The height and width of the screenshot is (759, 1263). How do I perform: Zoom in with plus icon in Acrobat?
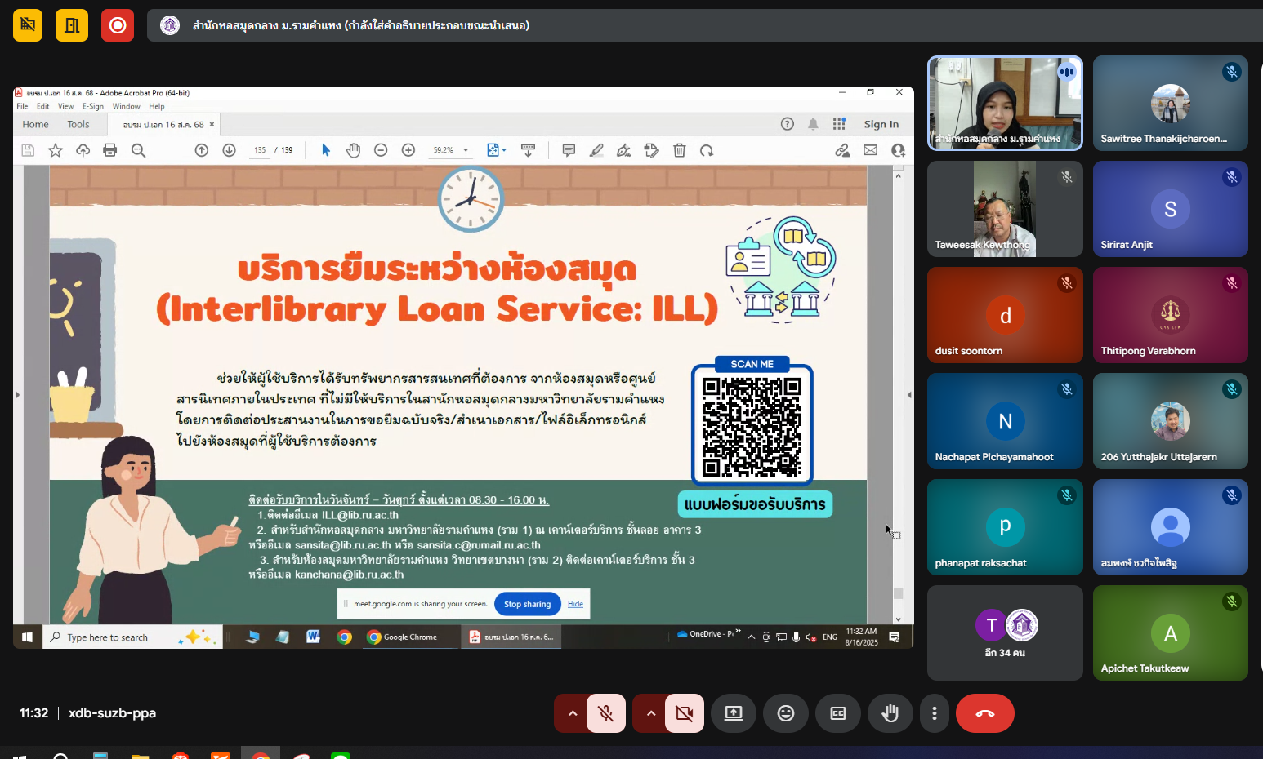coord(408,150)
